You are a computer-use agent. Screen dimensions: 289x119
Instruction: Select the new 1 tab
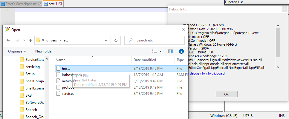(x=53, y=4)
